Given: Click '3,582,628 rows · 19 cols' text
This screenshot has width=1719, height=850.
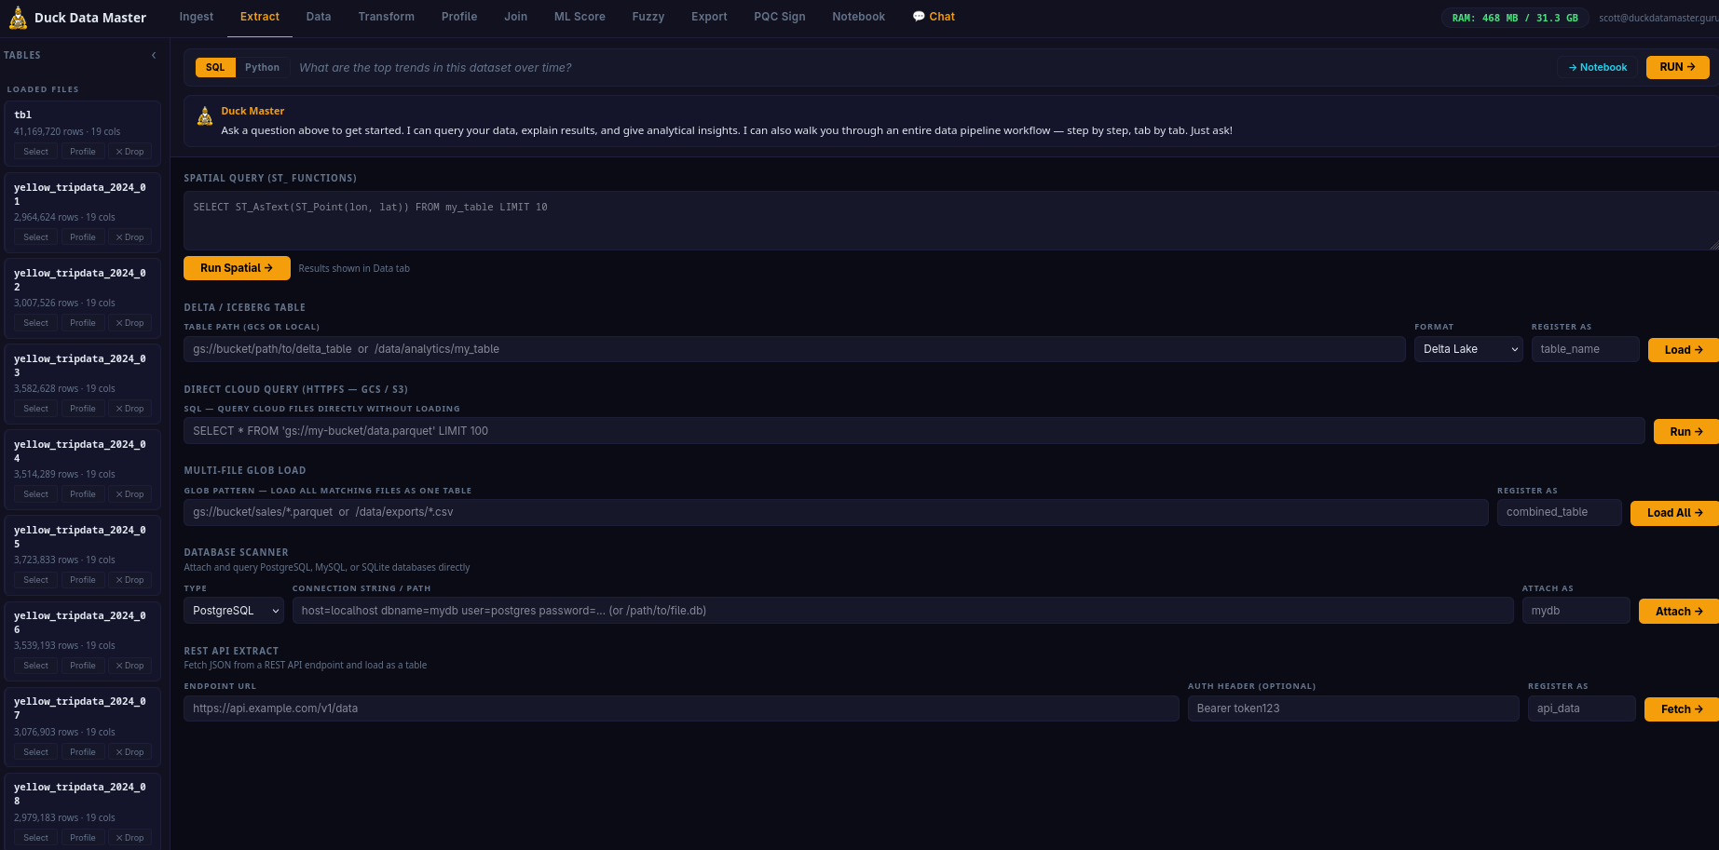Looking at the screenshot, I should click(64, 389).
